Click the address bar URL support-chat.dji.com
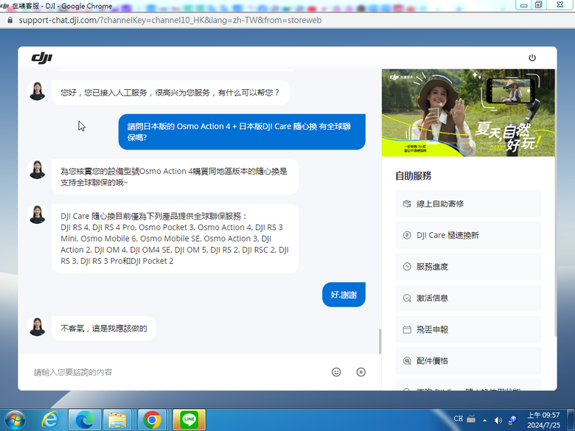 pyautogui.click(x=170, y=20)
